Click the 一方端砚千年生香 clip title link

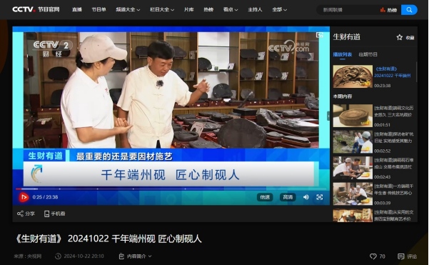(x=394, y=189)
